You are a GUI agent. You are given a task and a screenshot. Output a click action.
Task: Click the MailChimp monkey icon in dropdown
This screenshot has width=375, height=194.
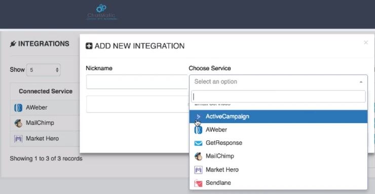click(x=198, y=156)
